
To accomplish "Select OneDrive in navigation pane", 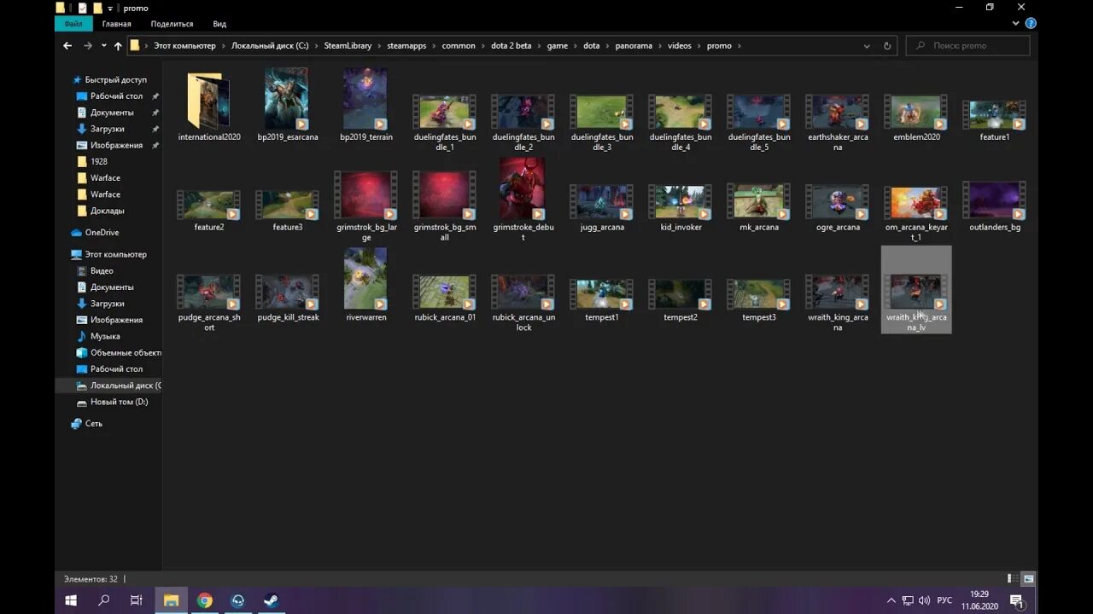I will tap(96, 232).
